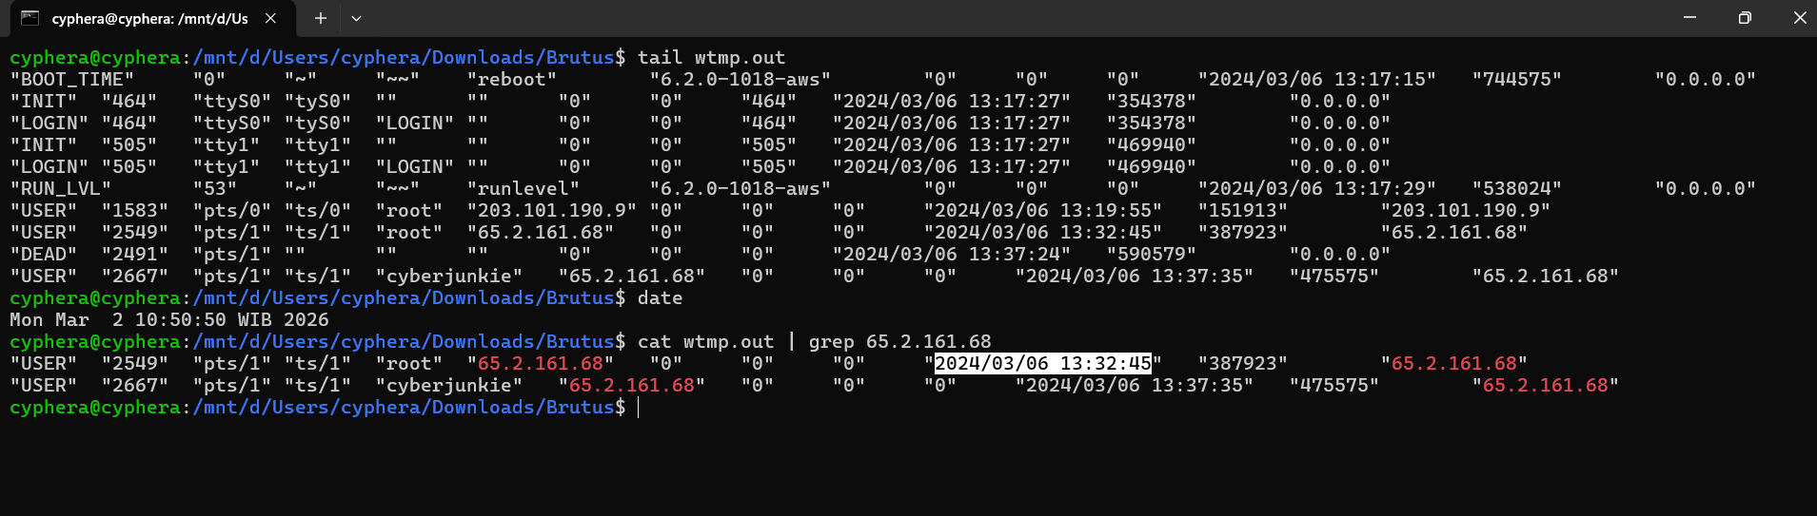
Task: Click the date output "Mon Mar 2 10:50:50 WIB 2026"
Action: click(x=169, y=319)
